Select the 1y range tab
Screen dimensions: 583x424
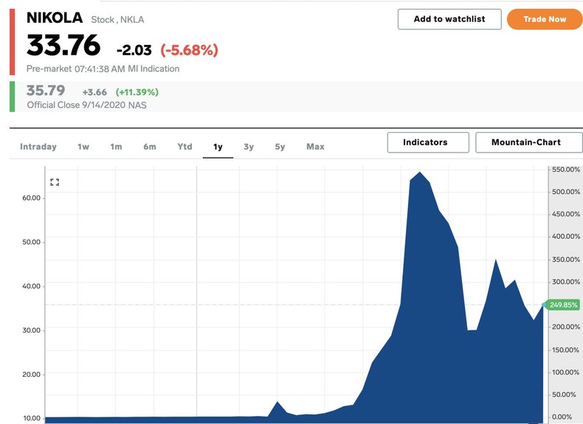218,147
